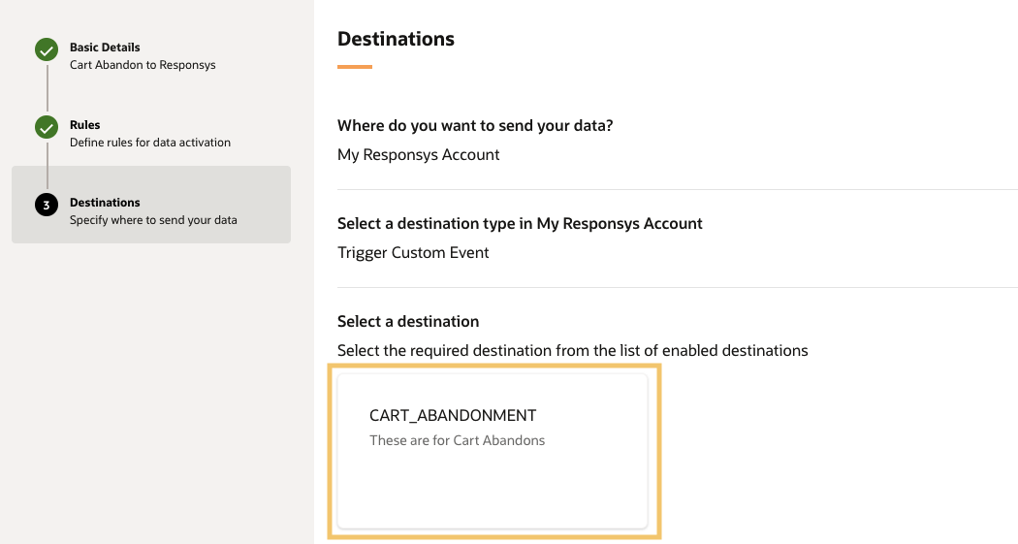Image resolution: width=1018 pixels, height=544 pixels.
Task: Open the Basic Details step label
Action: [105, 48]
